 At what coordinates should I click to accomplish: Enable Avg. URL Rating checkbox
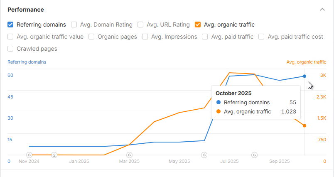(140, 25)
